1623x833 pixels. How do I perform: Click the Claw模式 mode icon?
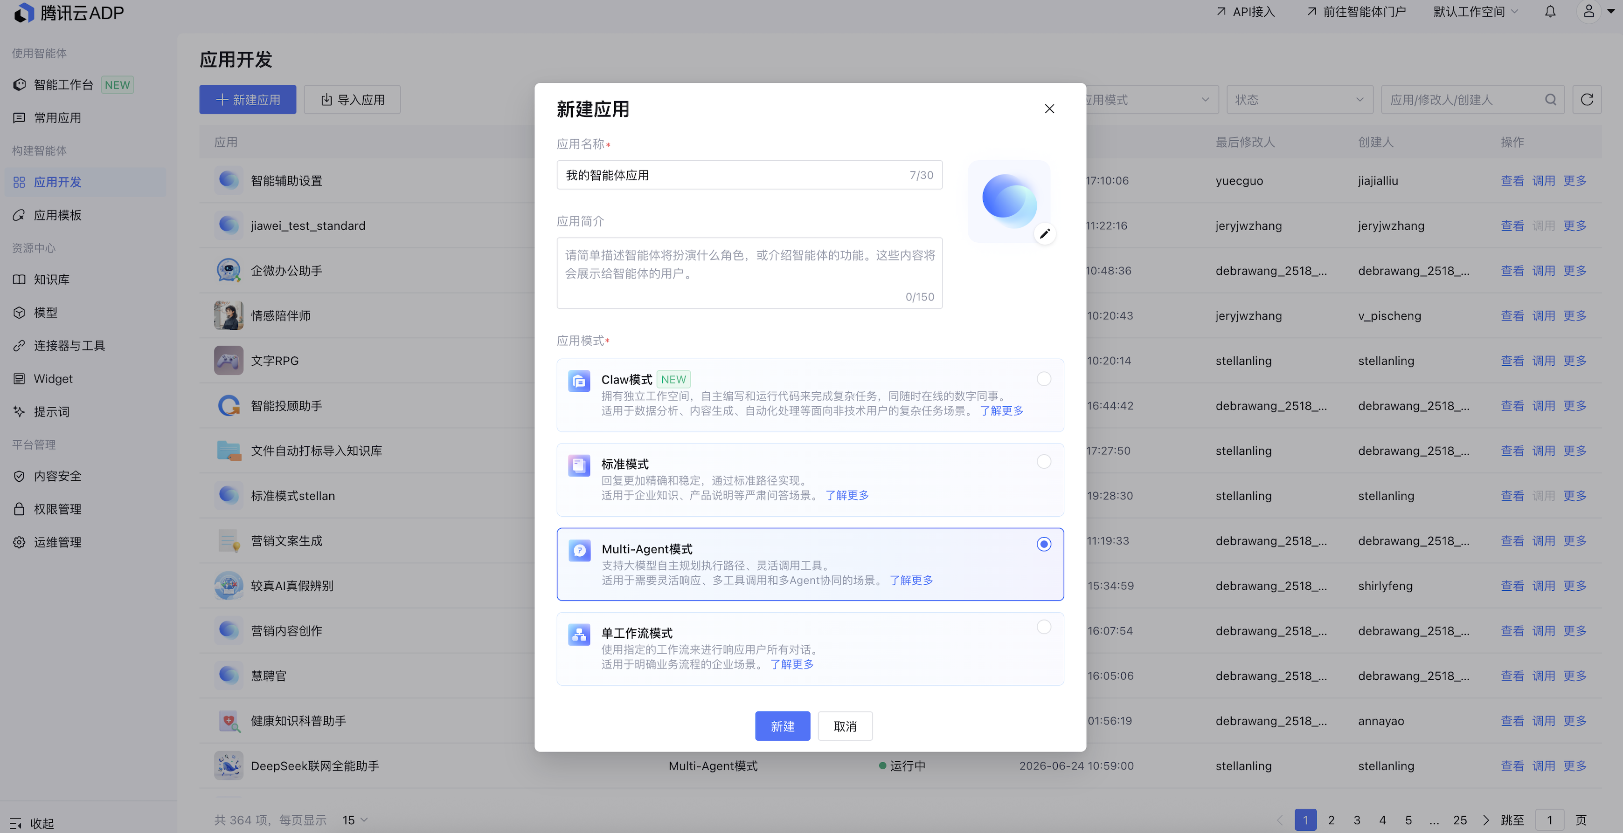579,381
